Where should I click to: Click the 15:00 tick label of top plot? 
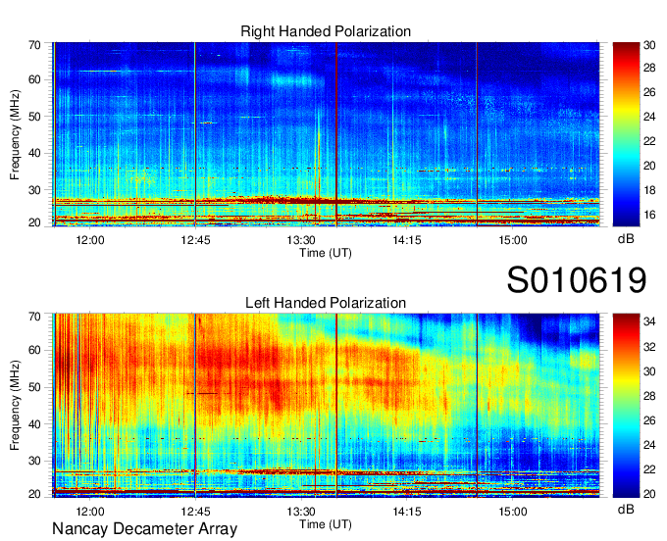513,240
